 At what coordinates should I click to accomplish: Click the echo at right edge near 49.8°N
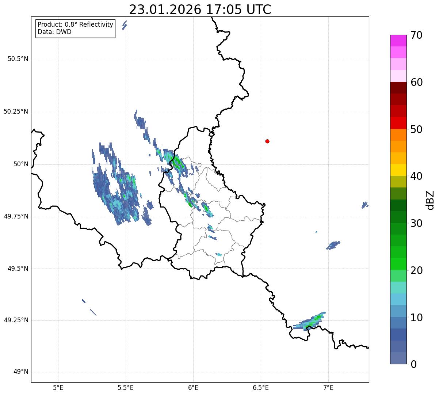[x=365, y=205]
